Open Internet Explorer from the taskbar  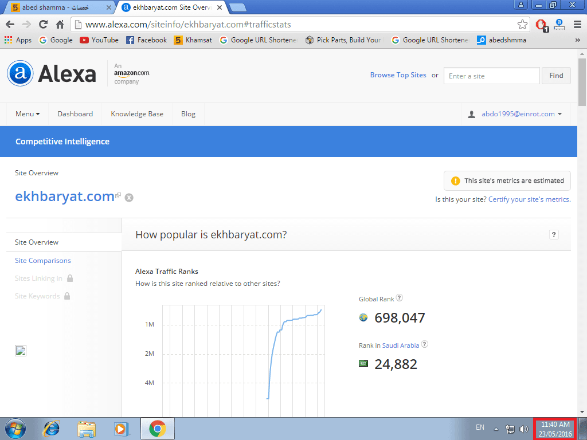pos(51,429)
